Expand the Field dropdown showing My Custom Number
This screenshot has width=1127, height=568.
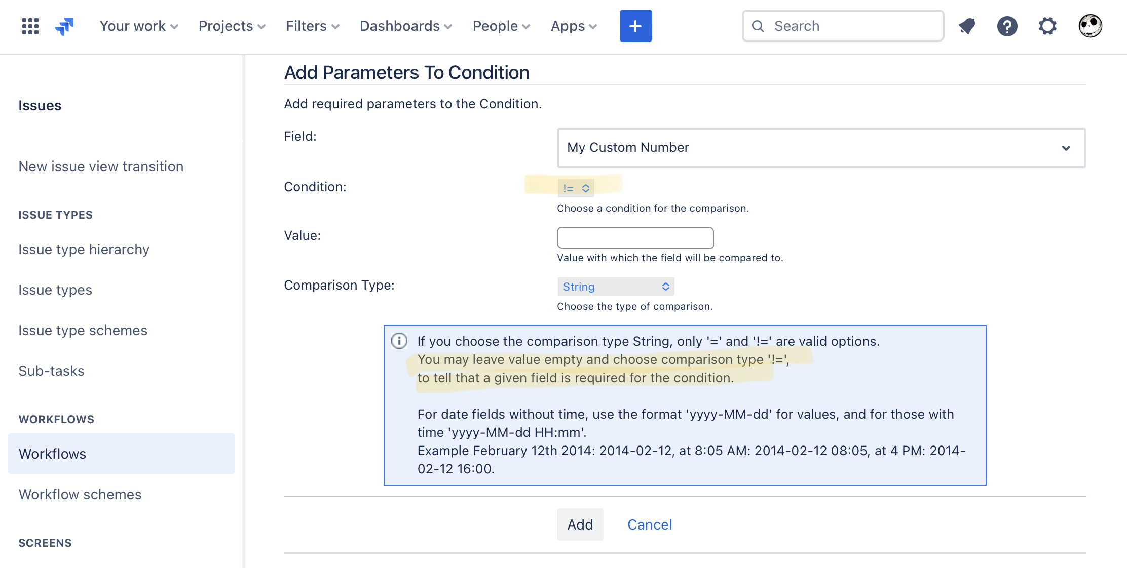pyautogui.click(x=821, y=148)
